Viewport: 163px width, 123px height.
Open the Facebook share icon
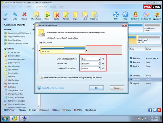click(x=150, y=110)
